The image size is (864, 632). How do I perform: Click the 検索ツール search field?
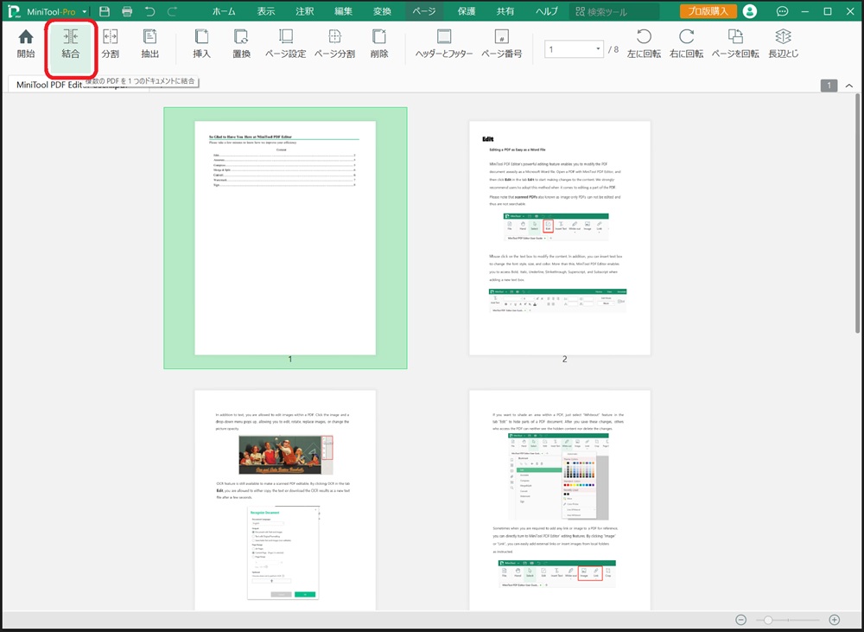click(614, 11)
